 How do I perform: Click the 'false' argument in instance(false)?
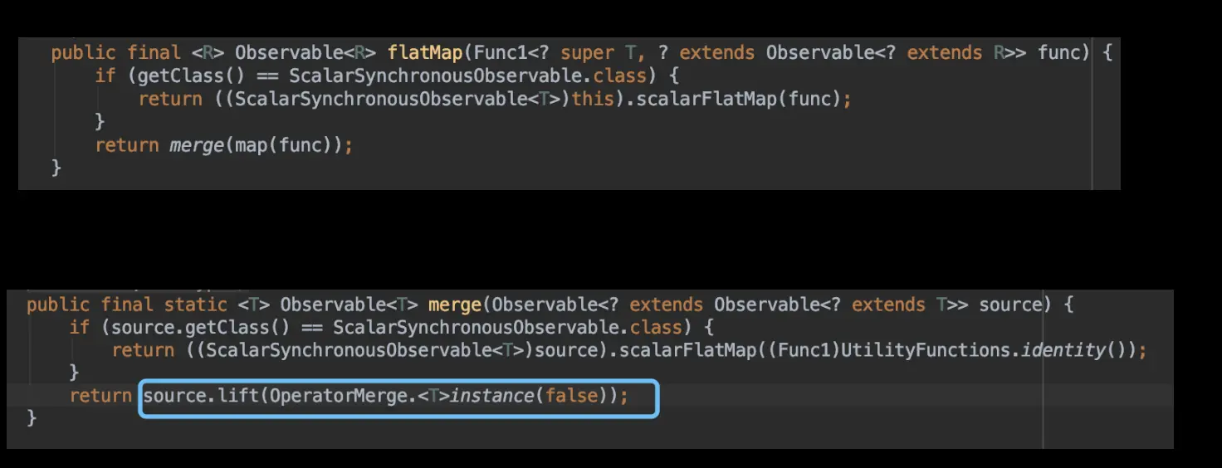tap(571, 396)
